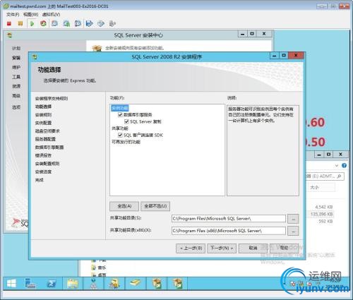Screen dimensions: 353x300
Task: Click the green Start VM toolbar icon
Action: click(x=32, y=23)
